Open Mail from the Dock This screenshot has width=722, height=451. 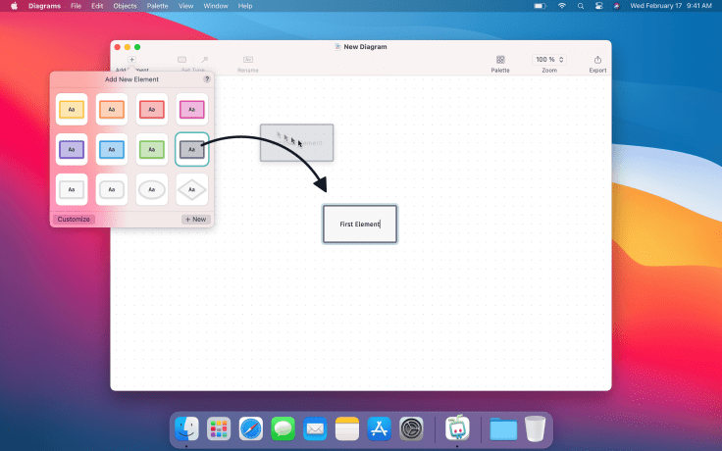[x=315, y=428]
